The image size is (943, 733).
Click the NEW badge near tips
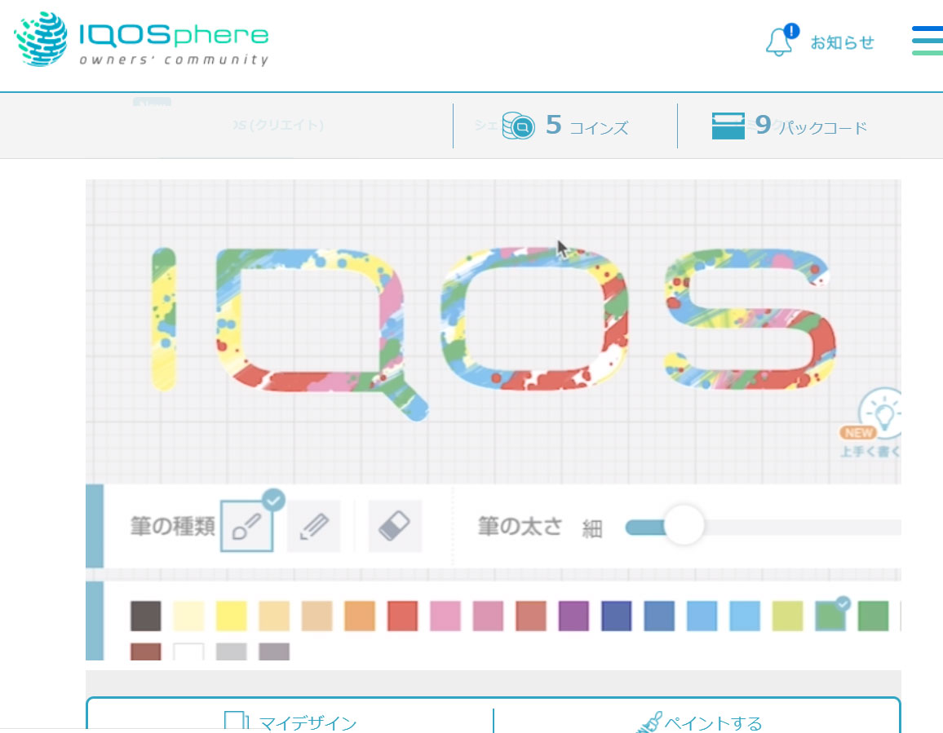(858, 432)
